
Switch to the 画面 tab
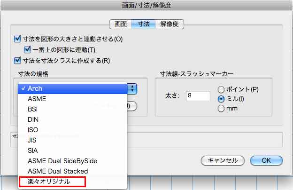pos(120,24)
